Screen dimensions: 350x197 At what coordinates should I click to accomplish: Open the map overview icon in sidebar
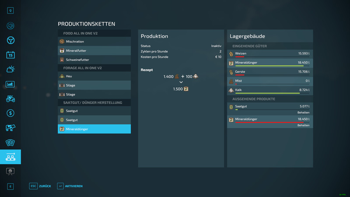pyautogui.click(x=10, y=26)
